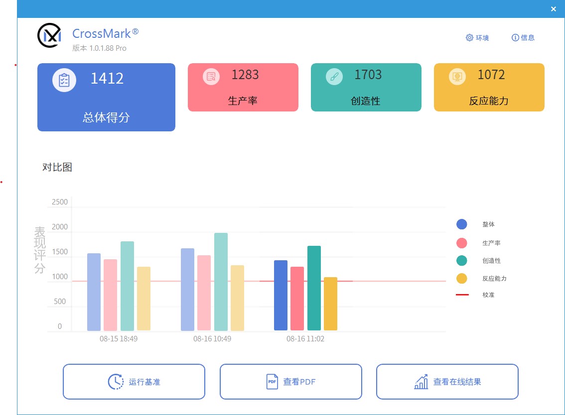Click the monitor icon on 反应能力 card
Screen dimensions: 565x415
[457, 77]
